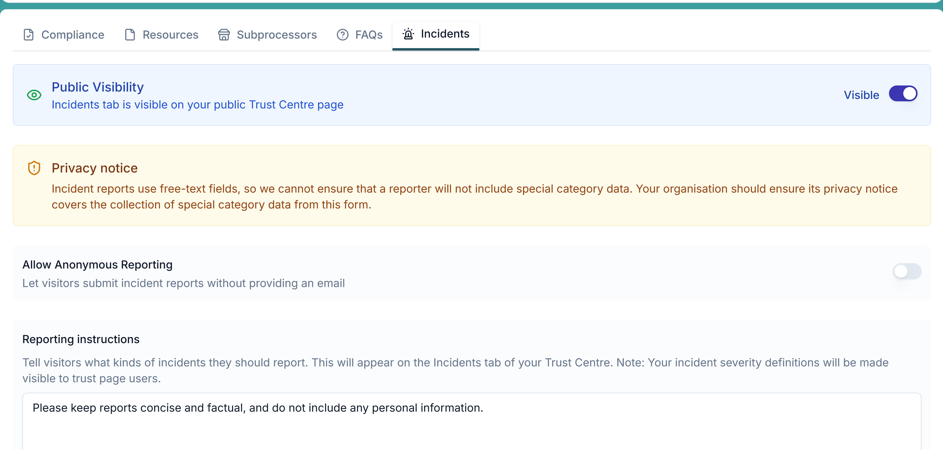Click the Compliance checkmark document icon

pyautogui.click(x=29, y=35)
